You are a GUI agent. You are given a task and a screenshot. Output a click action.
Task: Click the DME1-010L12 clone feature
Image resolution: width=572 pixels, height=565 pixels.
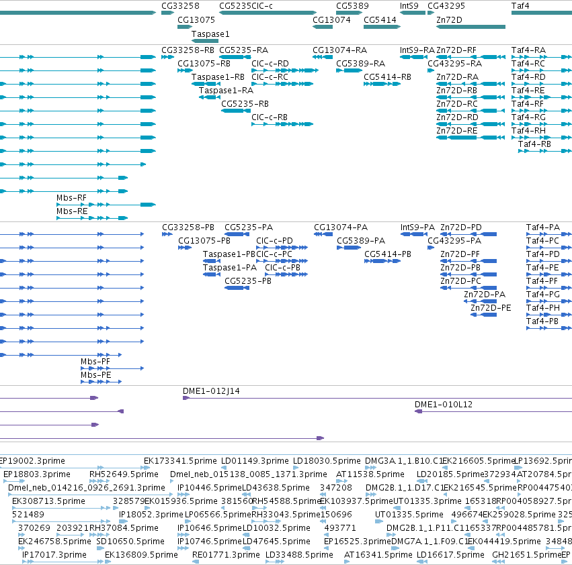(493, 411)
